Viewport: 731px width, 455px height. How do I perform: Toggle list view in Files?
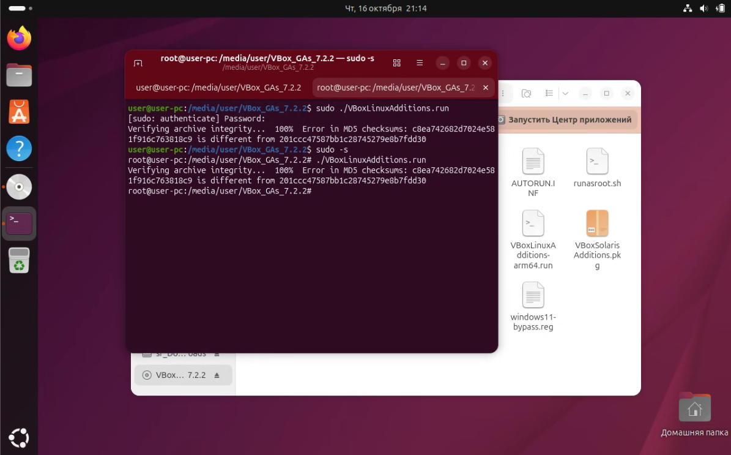click(x=549, y=94)
